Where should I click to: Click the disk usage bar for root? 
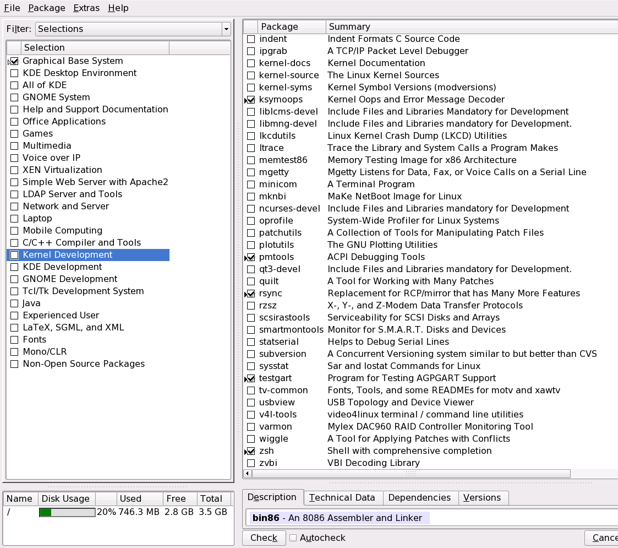(x=67, y=512)
